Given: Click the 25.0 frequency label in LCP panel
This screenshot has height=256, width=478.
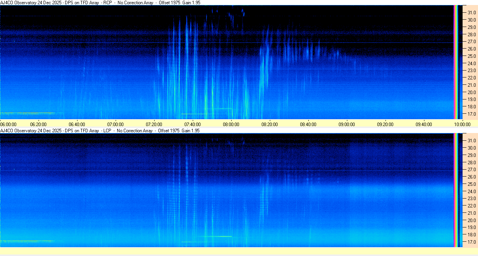Looking at the screenshot, I should click(x=471, y=184).
